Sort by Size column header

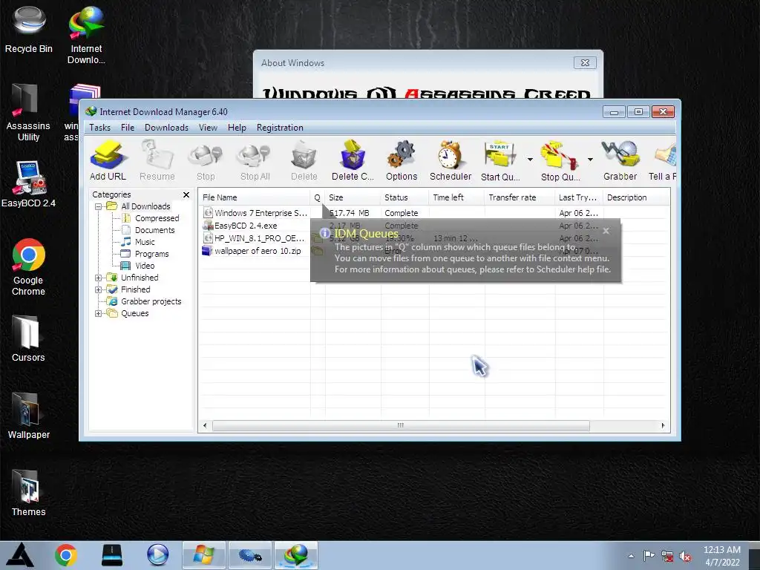(353, 197)
